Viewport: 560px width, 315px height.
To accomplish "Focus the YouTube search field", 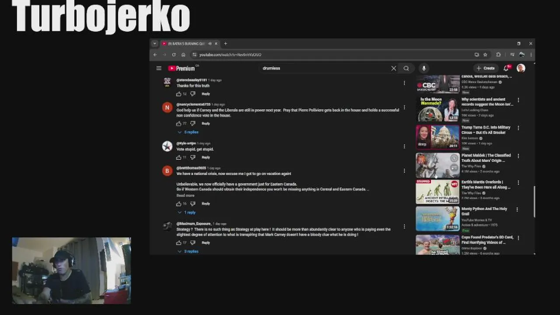I will (x=324, y=68).
